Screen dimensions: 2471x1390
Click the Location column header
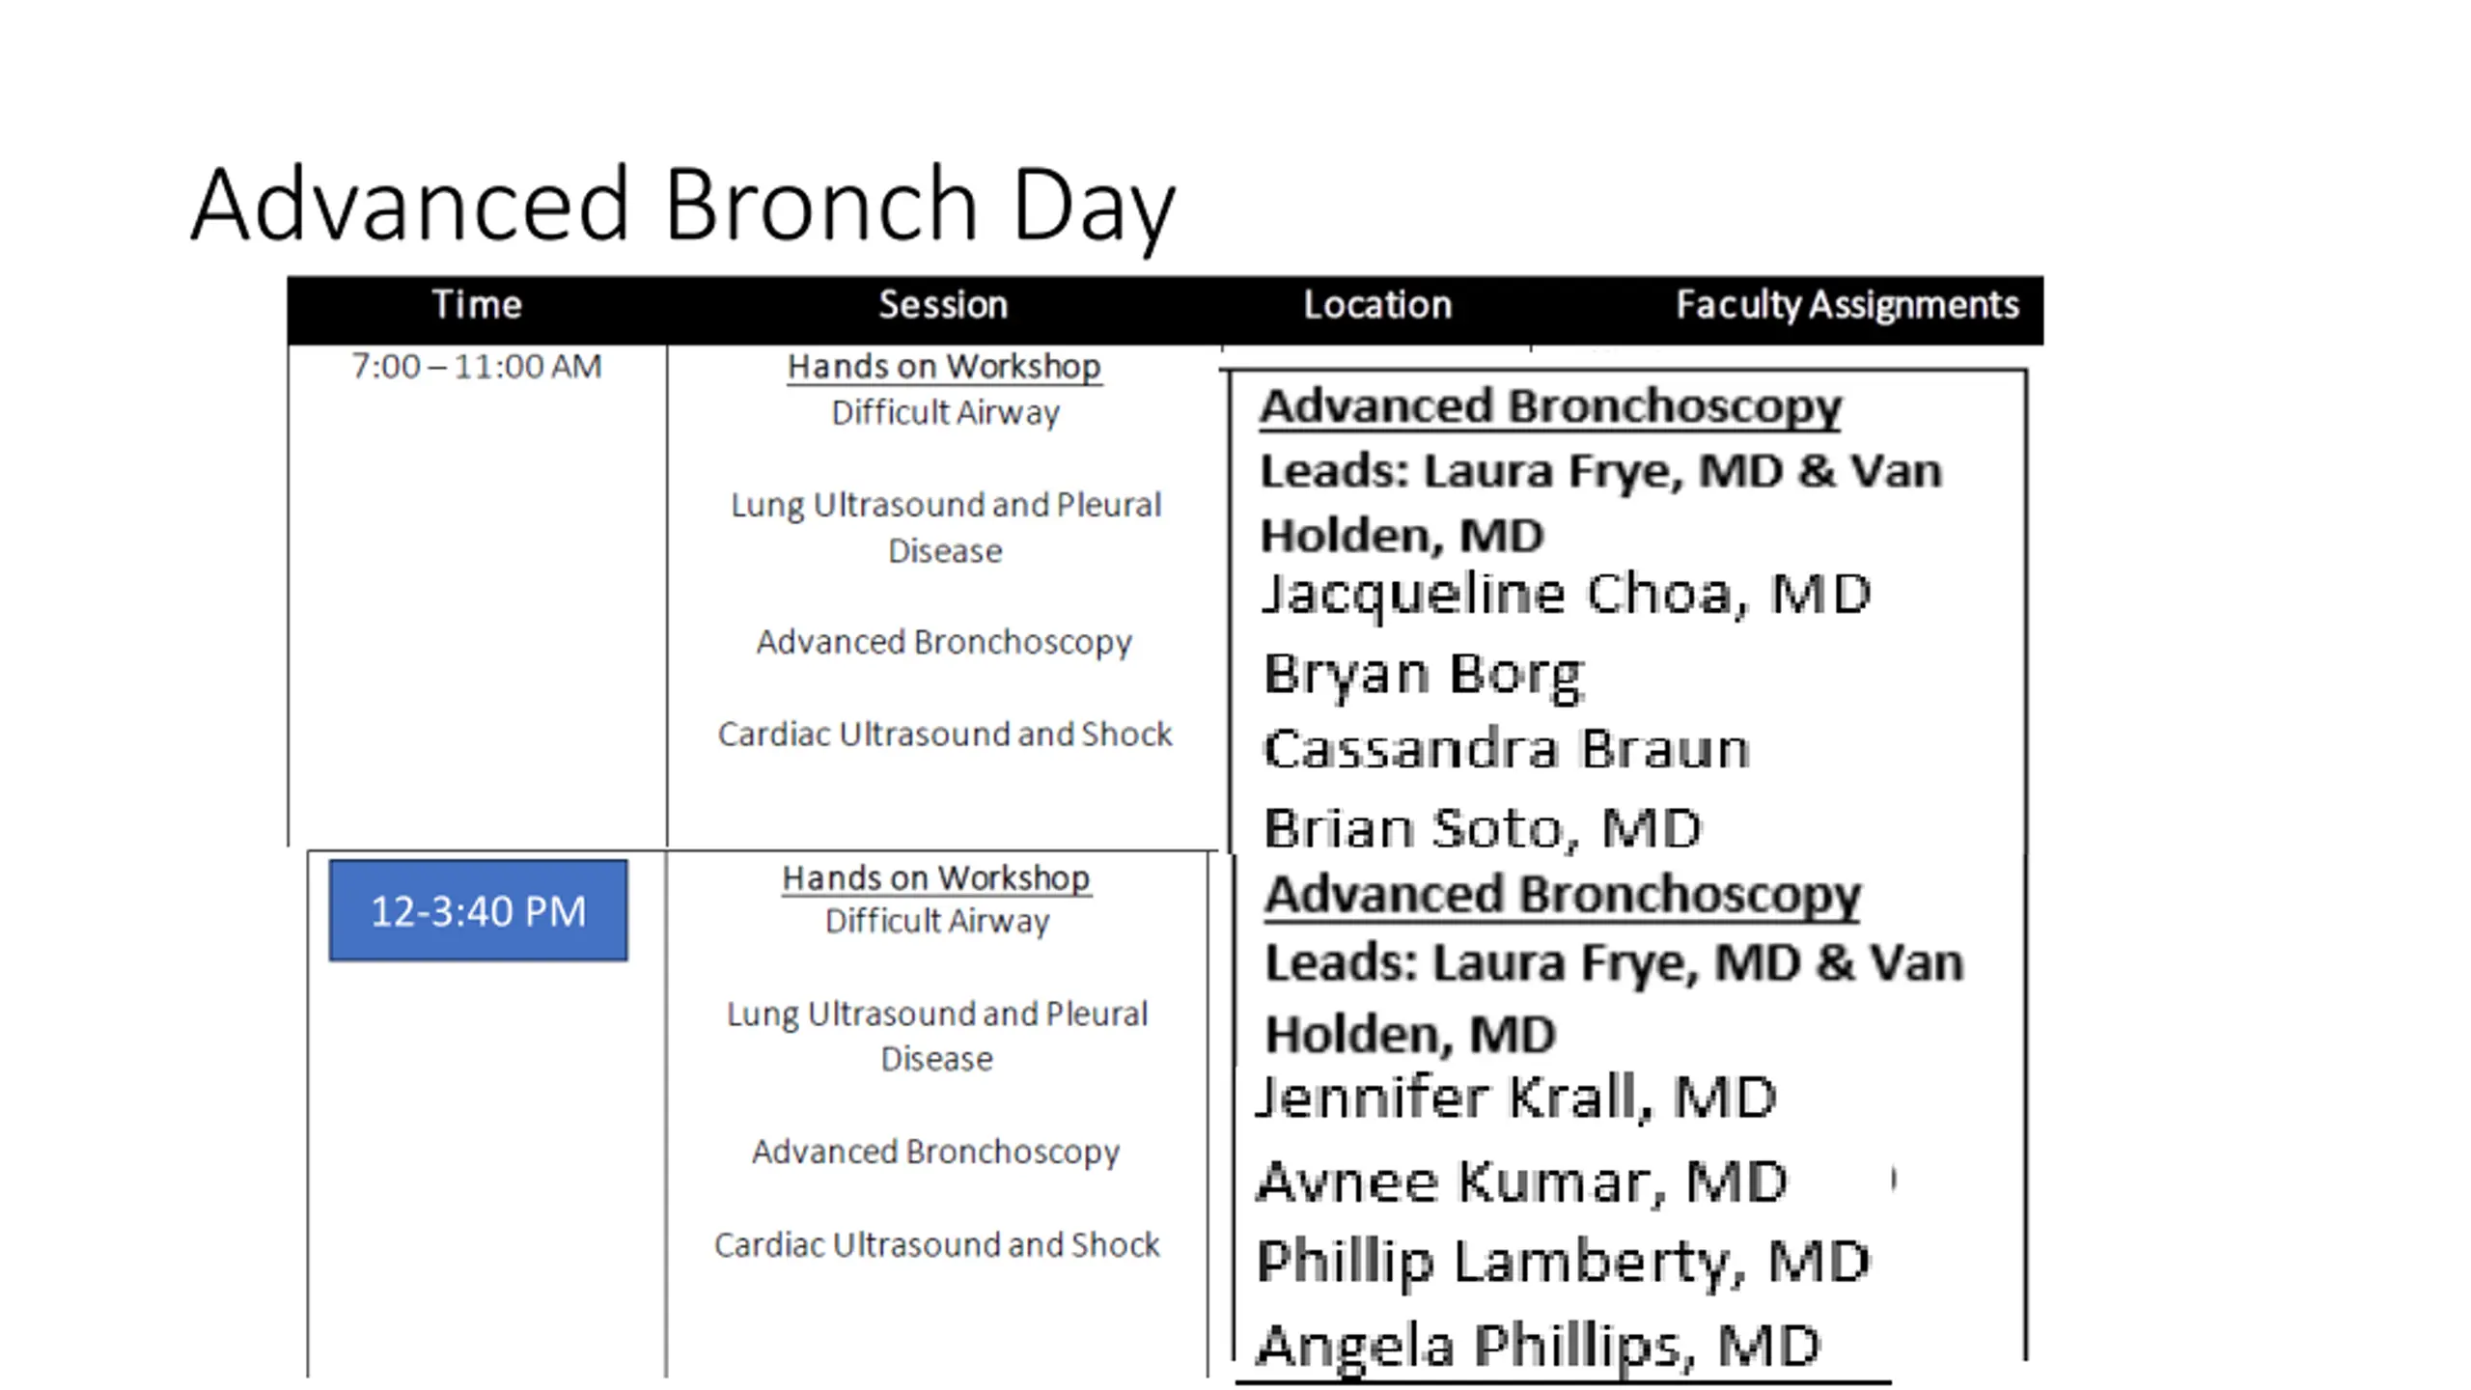coord(1377,305)
